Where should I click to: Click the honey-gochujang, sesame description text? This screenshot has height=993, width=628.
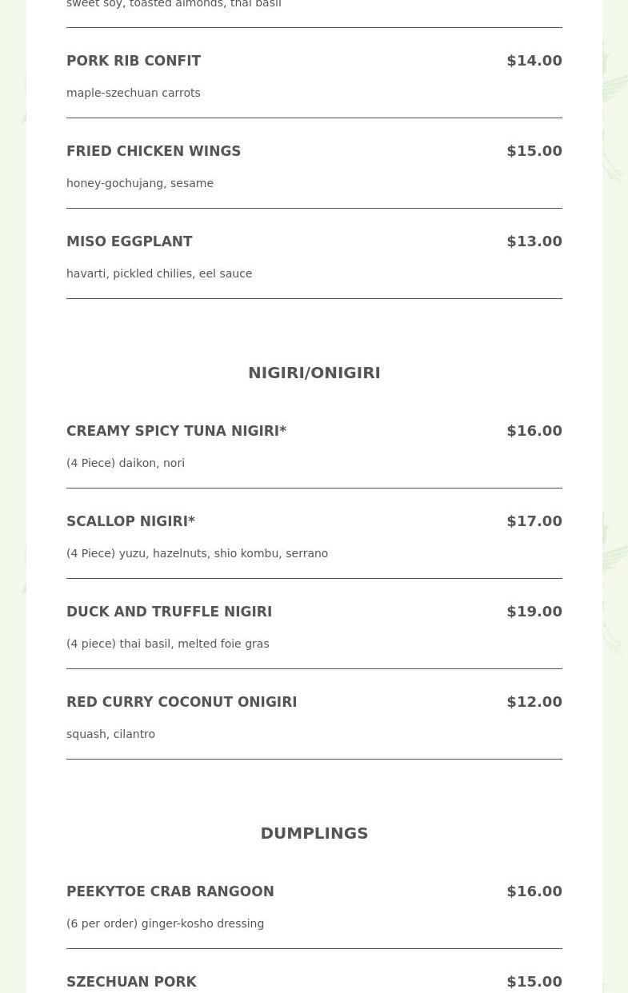[140, 183]
